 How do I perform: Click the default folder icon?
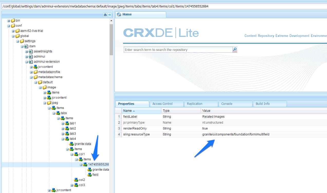[40, 82]
